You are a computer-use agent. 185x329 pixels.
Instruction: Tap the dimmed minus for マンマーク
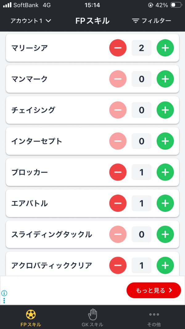click(118, 79)
